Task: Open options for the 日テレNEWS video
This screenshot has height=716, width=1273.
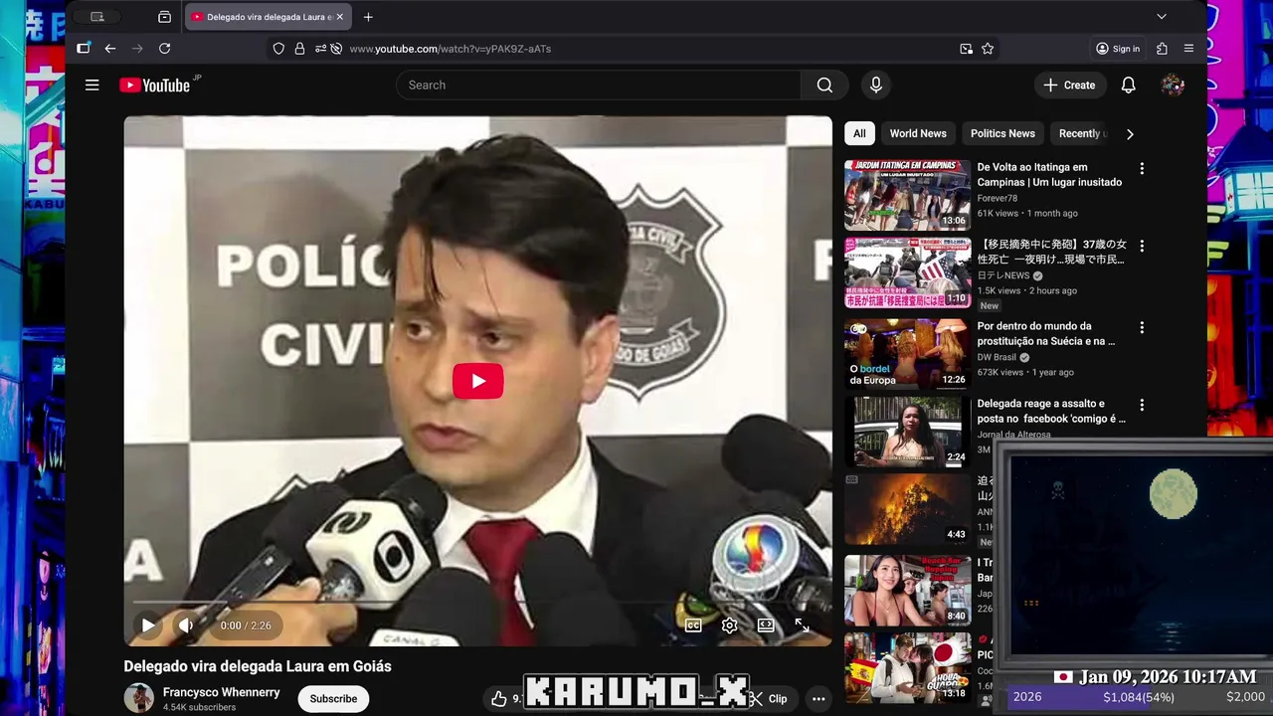Action: (1142, 246)
